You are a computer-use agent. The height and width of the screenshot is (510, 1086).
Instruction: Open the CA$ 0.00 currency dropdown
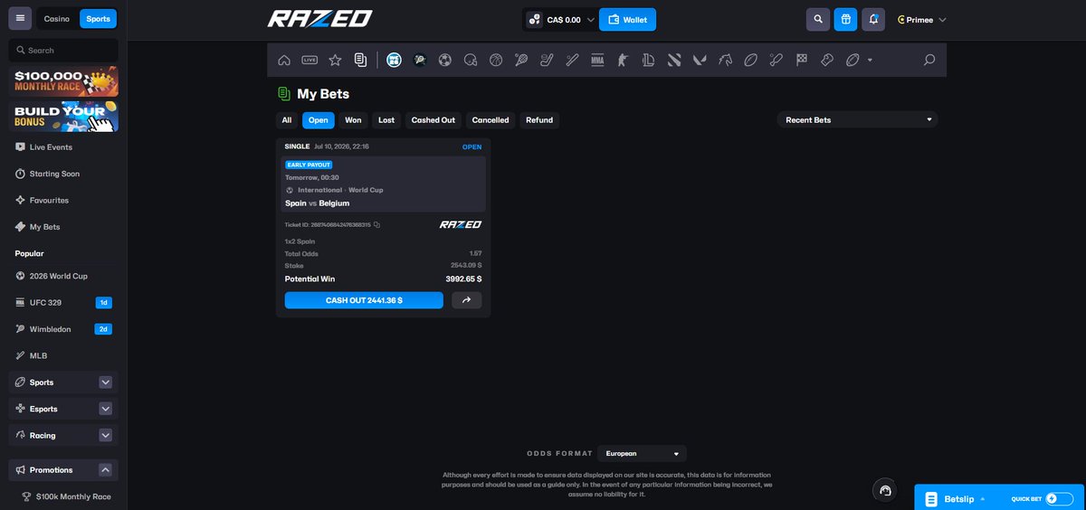(x=560, y=19)
